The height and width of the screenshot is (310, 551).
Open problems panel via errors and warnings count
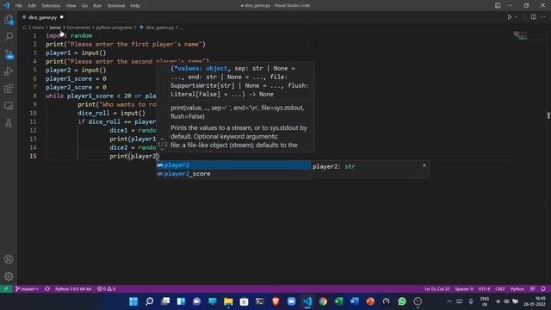(x=106, y=289)
